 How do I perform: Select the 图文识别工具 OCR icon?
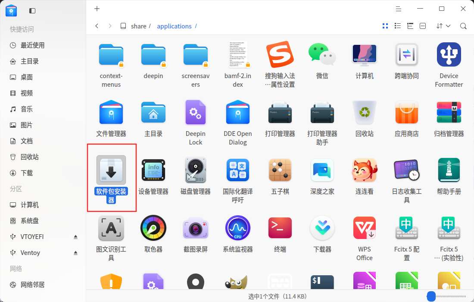(x=111, y=228)
